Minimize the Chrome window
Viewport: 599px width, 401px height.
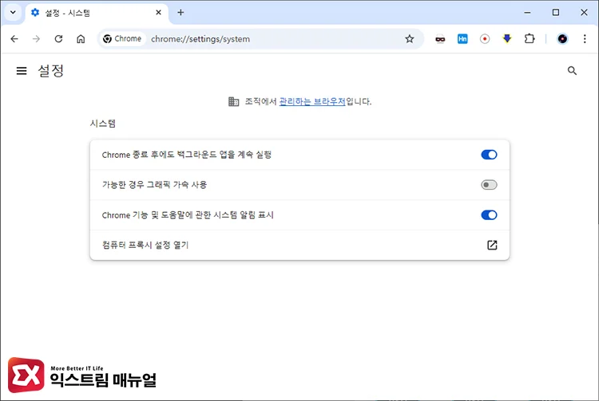[528, 13]
